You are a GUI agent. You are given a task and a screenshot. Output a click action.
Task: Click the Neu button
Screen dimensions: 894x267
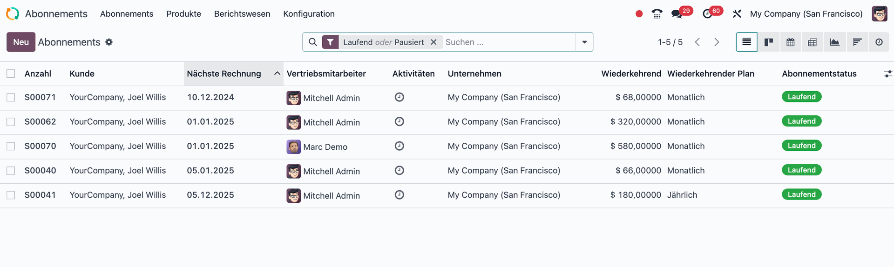tap(21, 42)
